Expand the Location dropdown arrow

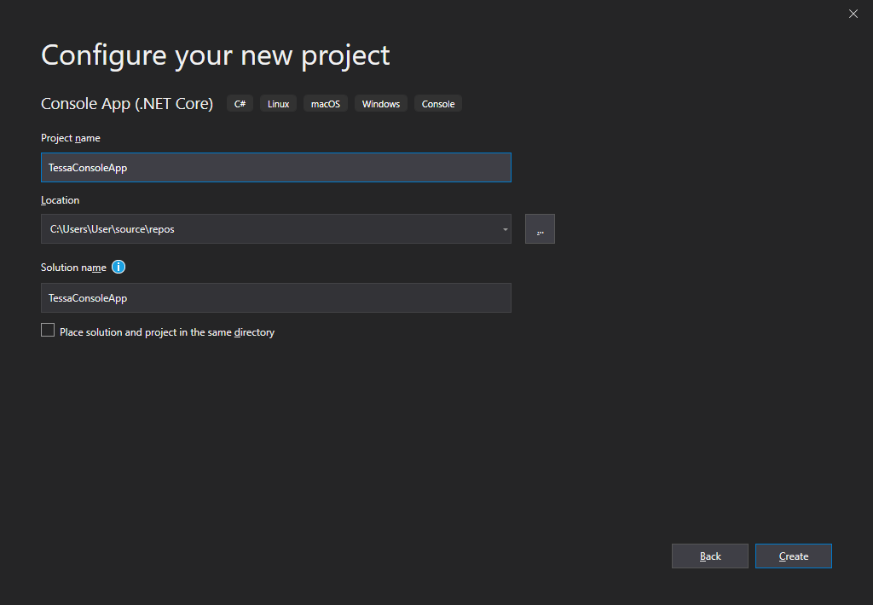click(505, 229)
